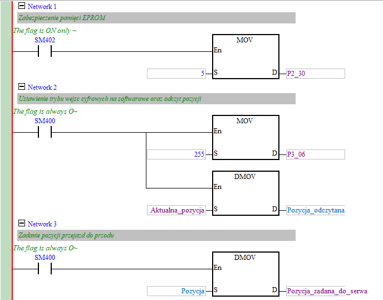
Task: Click the Pozycja_zadana_do_serwa destination operand
Action: point(327,291)
